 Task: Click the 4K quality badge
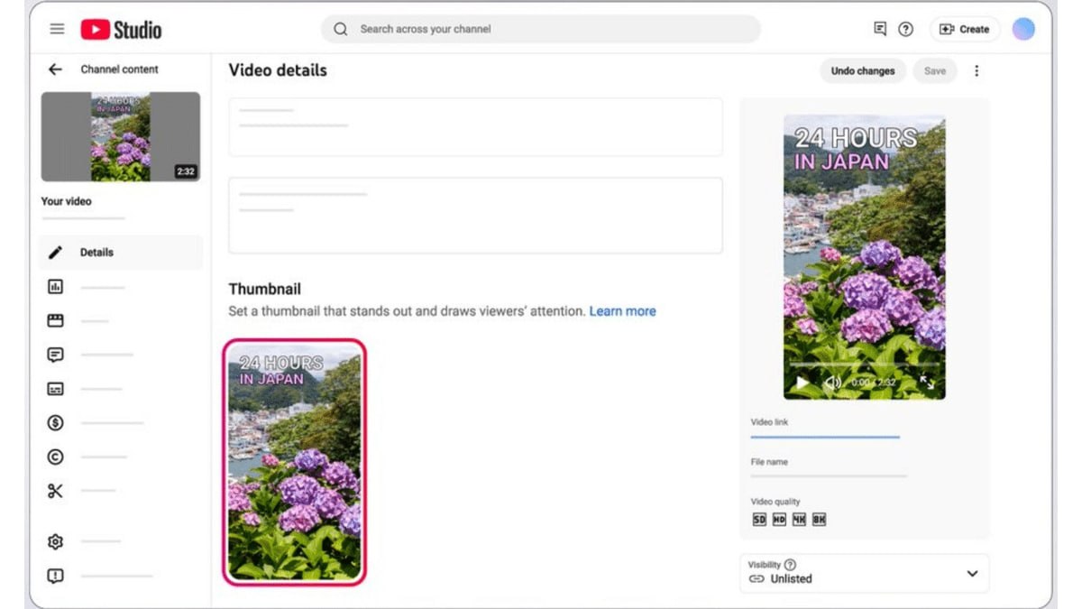799,520
